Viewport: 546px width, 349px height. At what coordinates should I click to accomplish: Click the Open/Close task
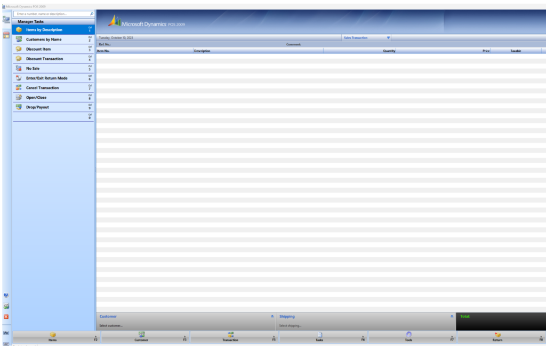(x=36, y=98)
